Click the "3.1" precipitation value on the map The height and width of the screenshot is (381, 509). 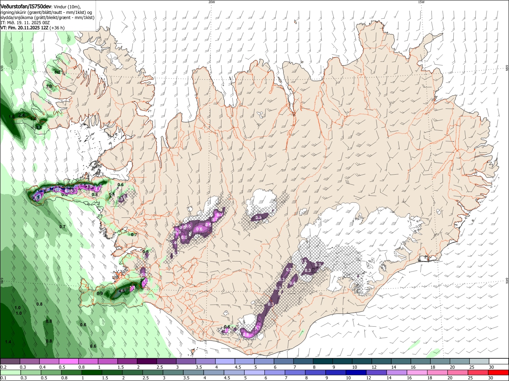[39, 127]
